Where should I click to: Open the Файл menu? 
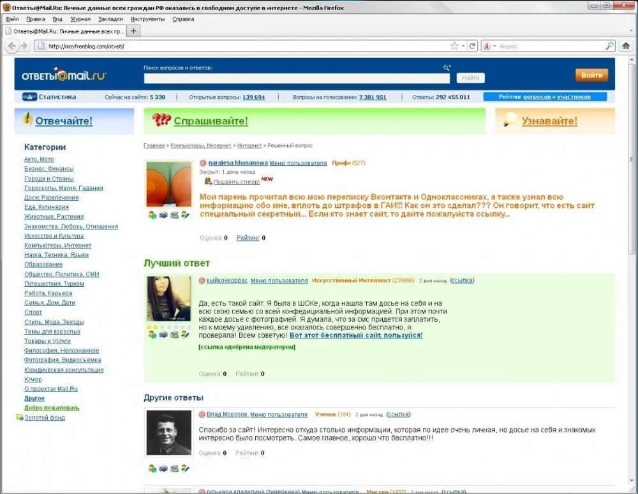(12, 19)
